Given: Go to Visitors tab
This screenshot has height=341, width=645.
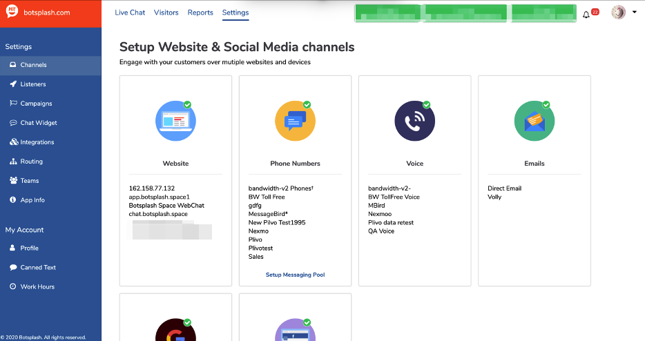Looking at the screenshot, I should [x=166, y=12].
